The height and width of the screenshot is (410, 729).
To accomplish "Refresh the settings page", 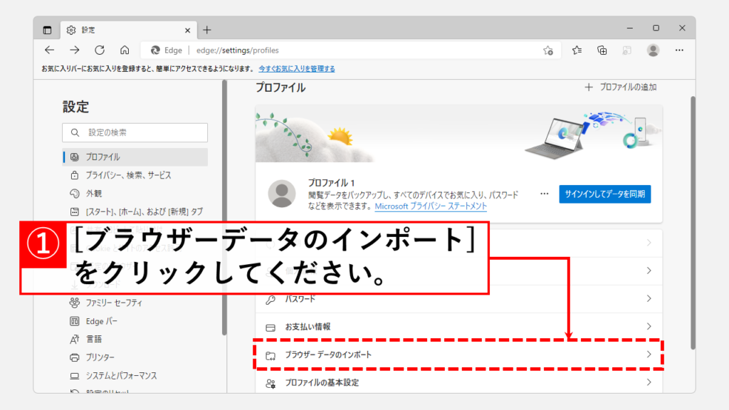I will tap(100, 50).
